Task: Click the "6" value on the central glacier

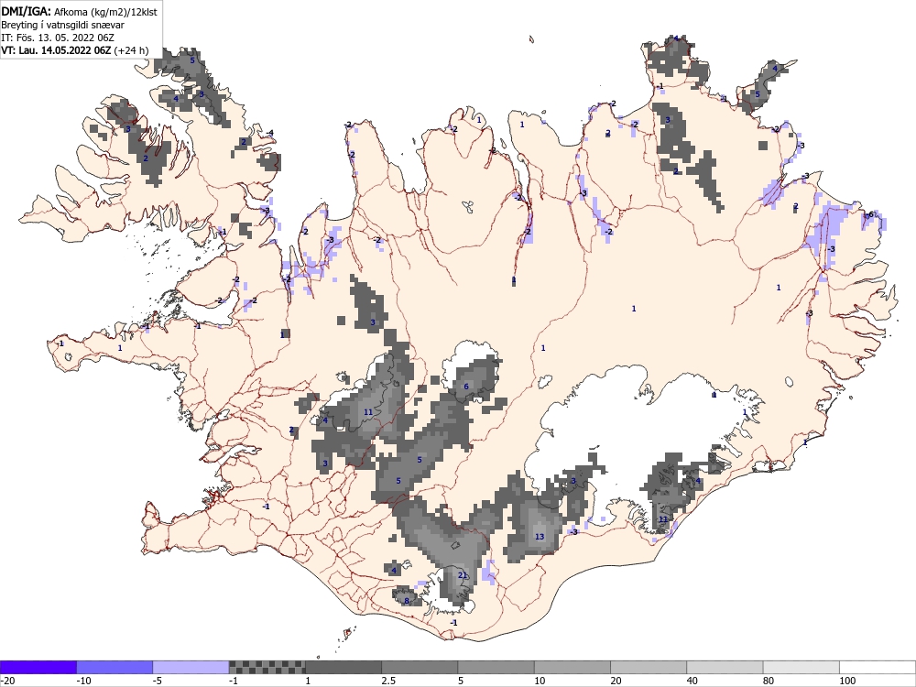Action: pos(466,387)
